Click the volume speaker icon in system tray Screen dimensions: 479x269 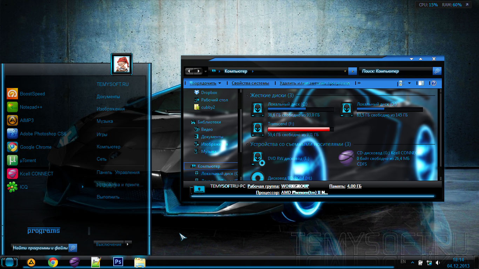pyautogui.click(x=438, y=263)
